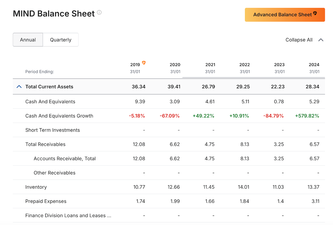333x225 pixels.
Task: Click the Total Current Assets row label
Action: click(x=49, y=87)
